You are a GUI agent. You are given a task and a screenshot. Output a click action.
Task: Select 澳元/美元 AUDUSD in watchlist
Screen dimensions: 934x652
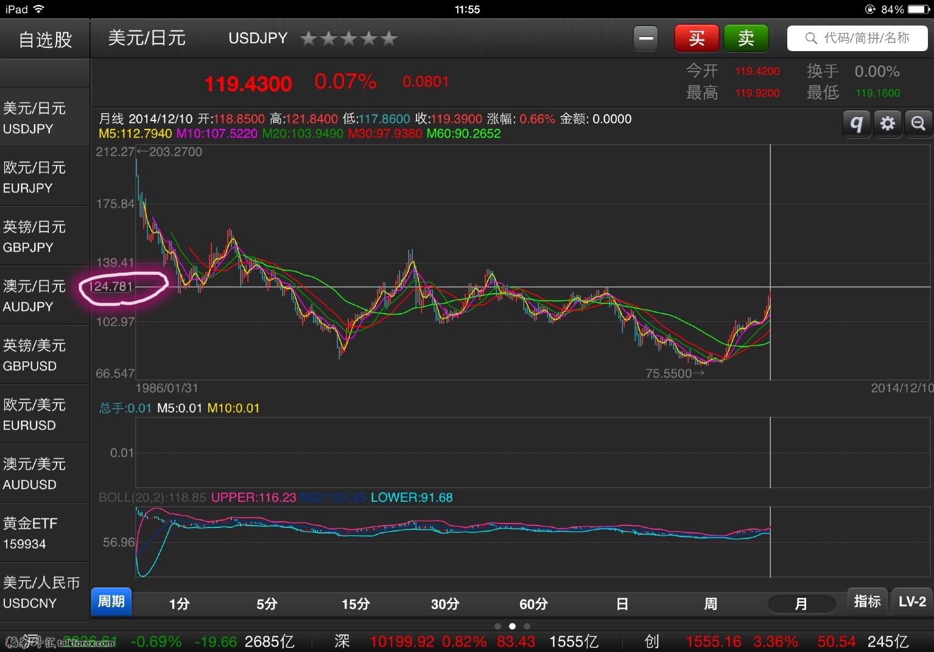click(x=45, y=474)
